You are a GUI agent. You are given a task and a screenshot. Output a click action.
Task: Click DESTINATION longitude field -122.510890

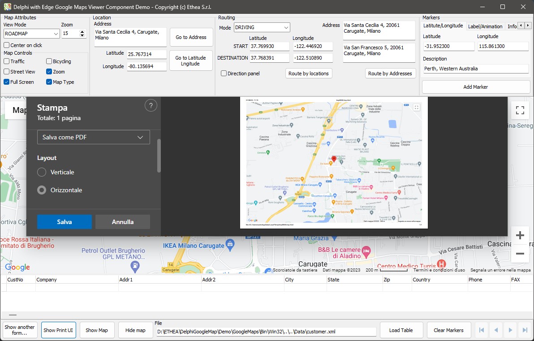click(x=313, y=58)
